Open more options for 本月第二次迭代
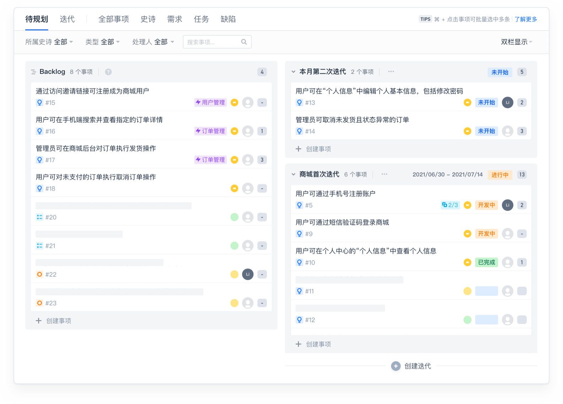The height and width of the screenshot is (404, 563). (x=391, y=71)
